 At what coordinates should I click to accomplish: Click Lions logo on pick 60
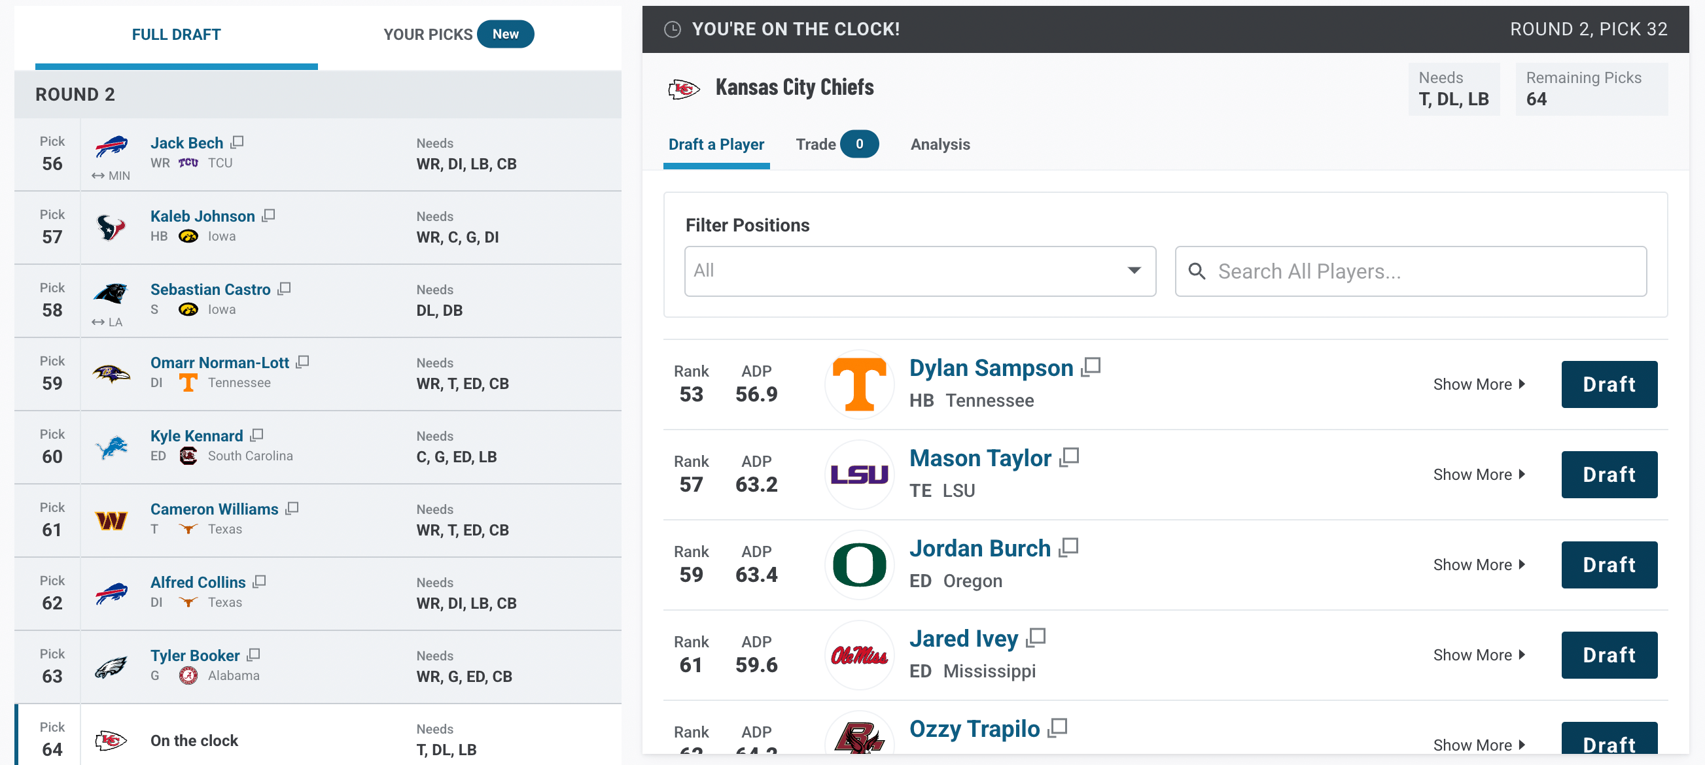pos(111,448)
